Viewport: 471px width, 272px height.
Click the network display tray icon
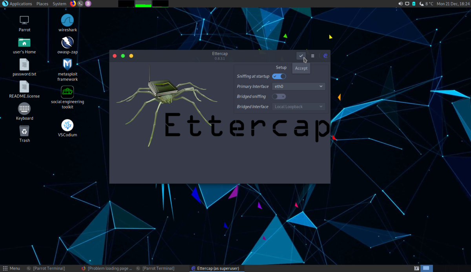(407, 4)
